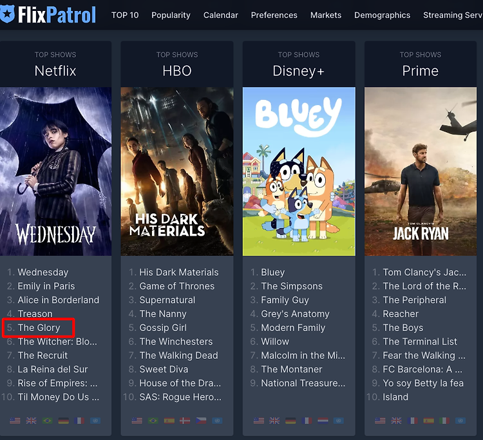The image size is (483, 440).
Task: Open The Glory in Netflix list
Action: pyautogui.click(x=39, y=327)
